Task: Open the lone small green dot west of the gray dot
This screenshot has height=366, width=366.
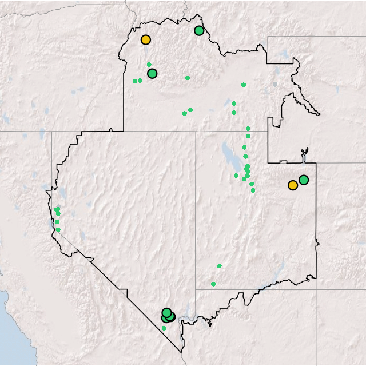Action: point(244,85)
